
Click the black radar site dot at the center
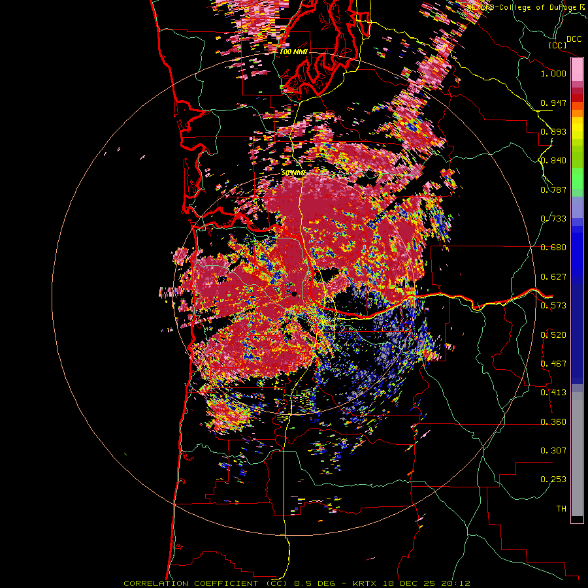[294, 294]
